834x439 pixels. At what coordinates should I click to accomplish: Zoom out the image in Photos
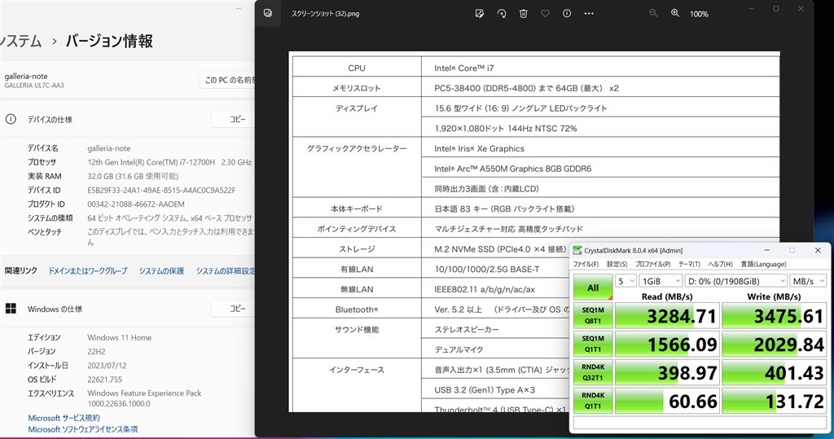coord(653,13)
